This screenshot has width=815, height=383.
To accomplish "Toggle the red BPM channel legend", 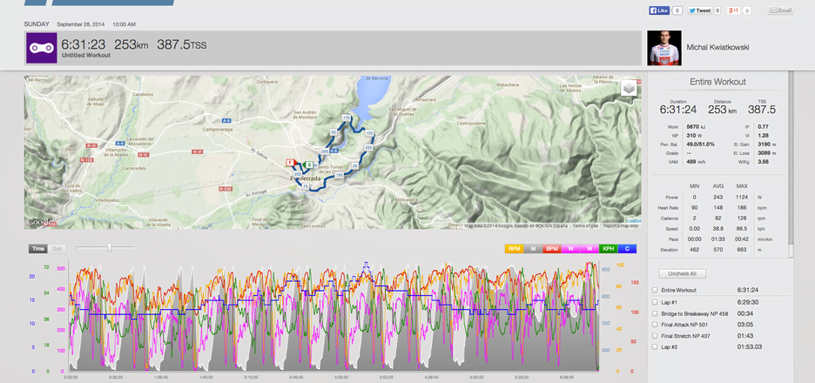I will click(x=553, y=249).
